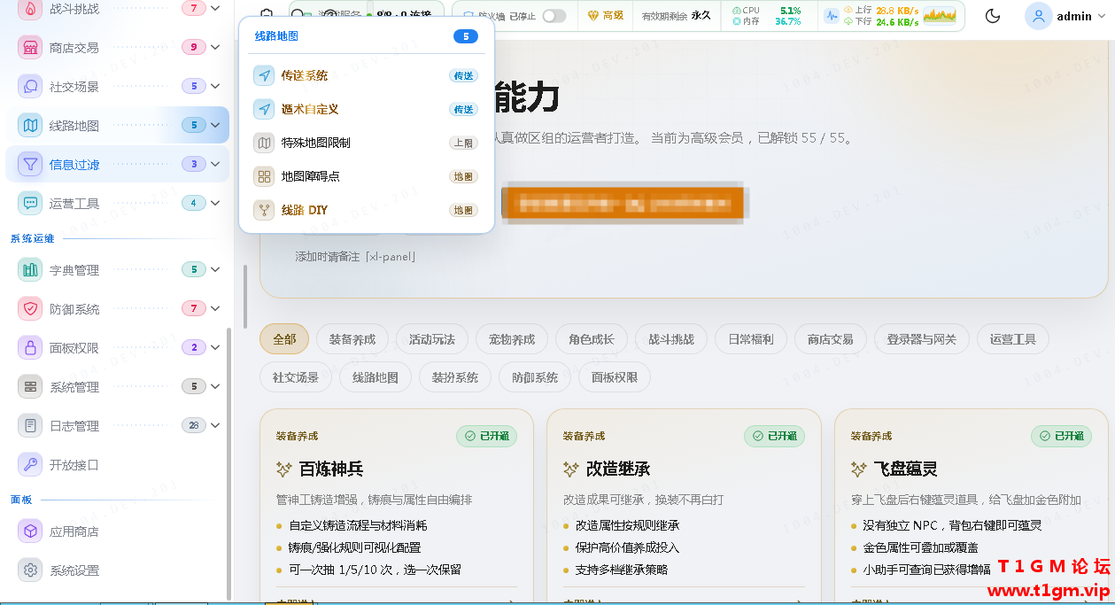Click the admin user avatar icon
This screenshot has height=605, width=1115.
[x=1039, y=16]
